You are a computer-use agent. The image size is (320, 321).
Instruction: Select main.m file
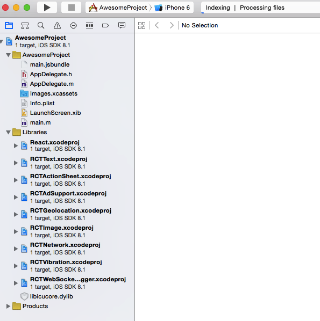40,122
